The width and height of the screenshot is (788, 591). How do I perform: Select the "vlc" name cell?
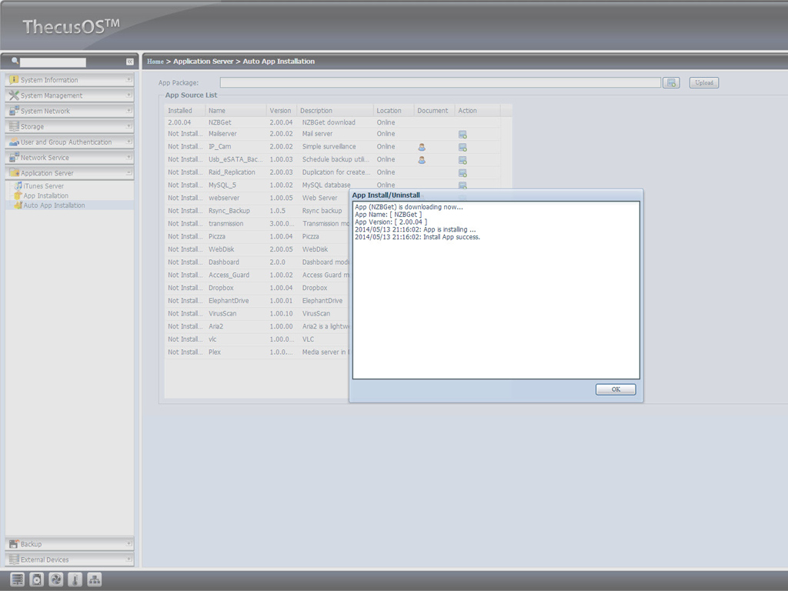click(x=212, y=339)
